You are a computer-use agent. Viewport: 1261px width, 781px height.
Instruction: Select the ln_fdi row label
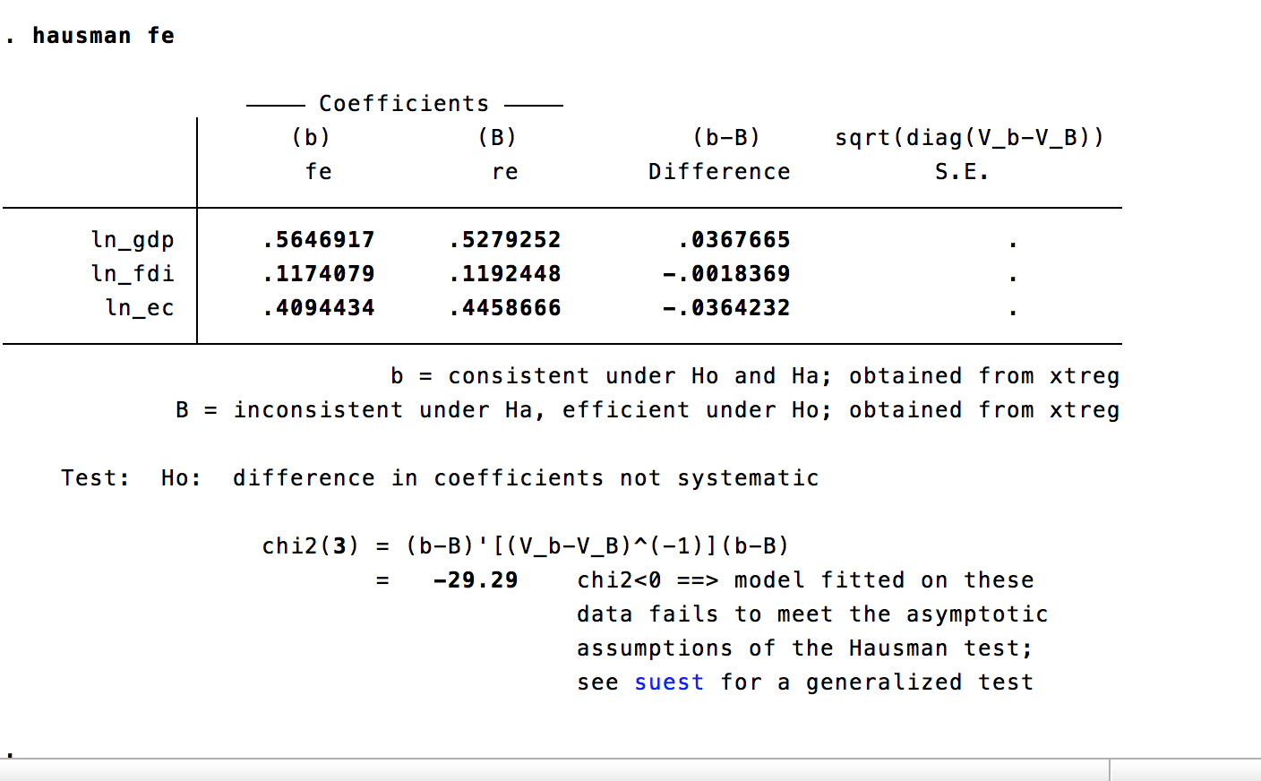(x=133, y=274)
